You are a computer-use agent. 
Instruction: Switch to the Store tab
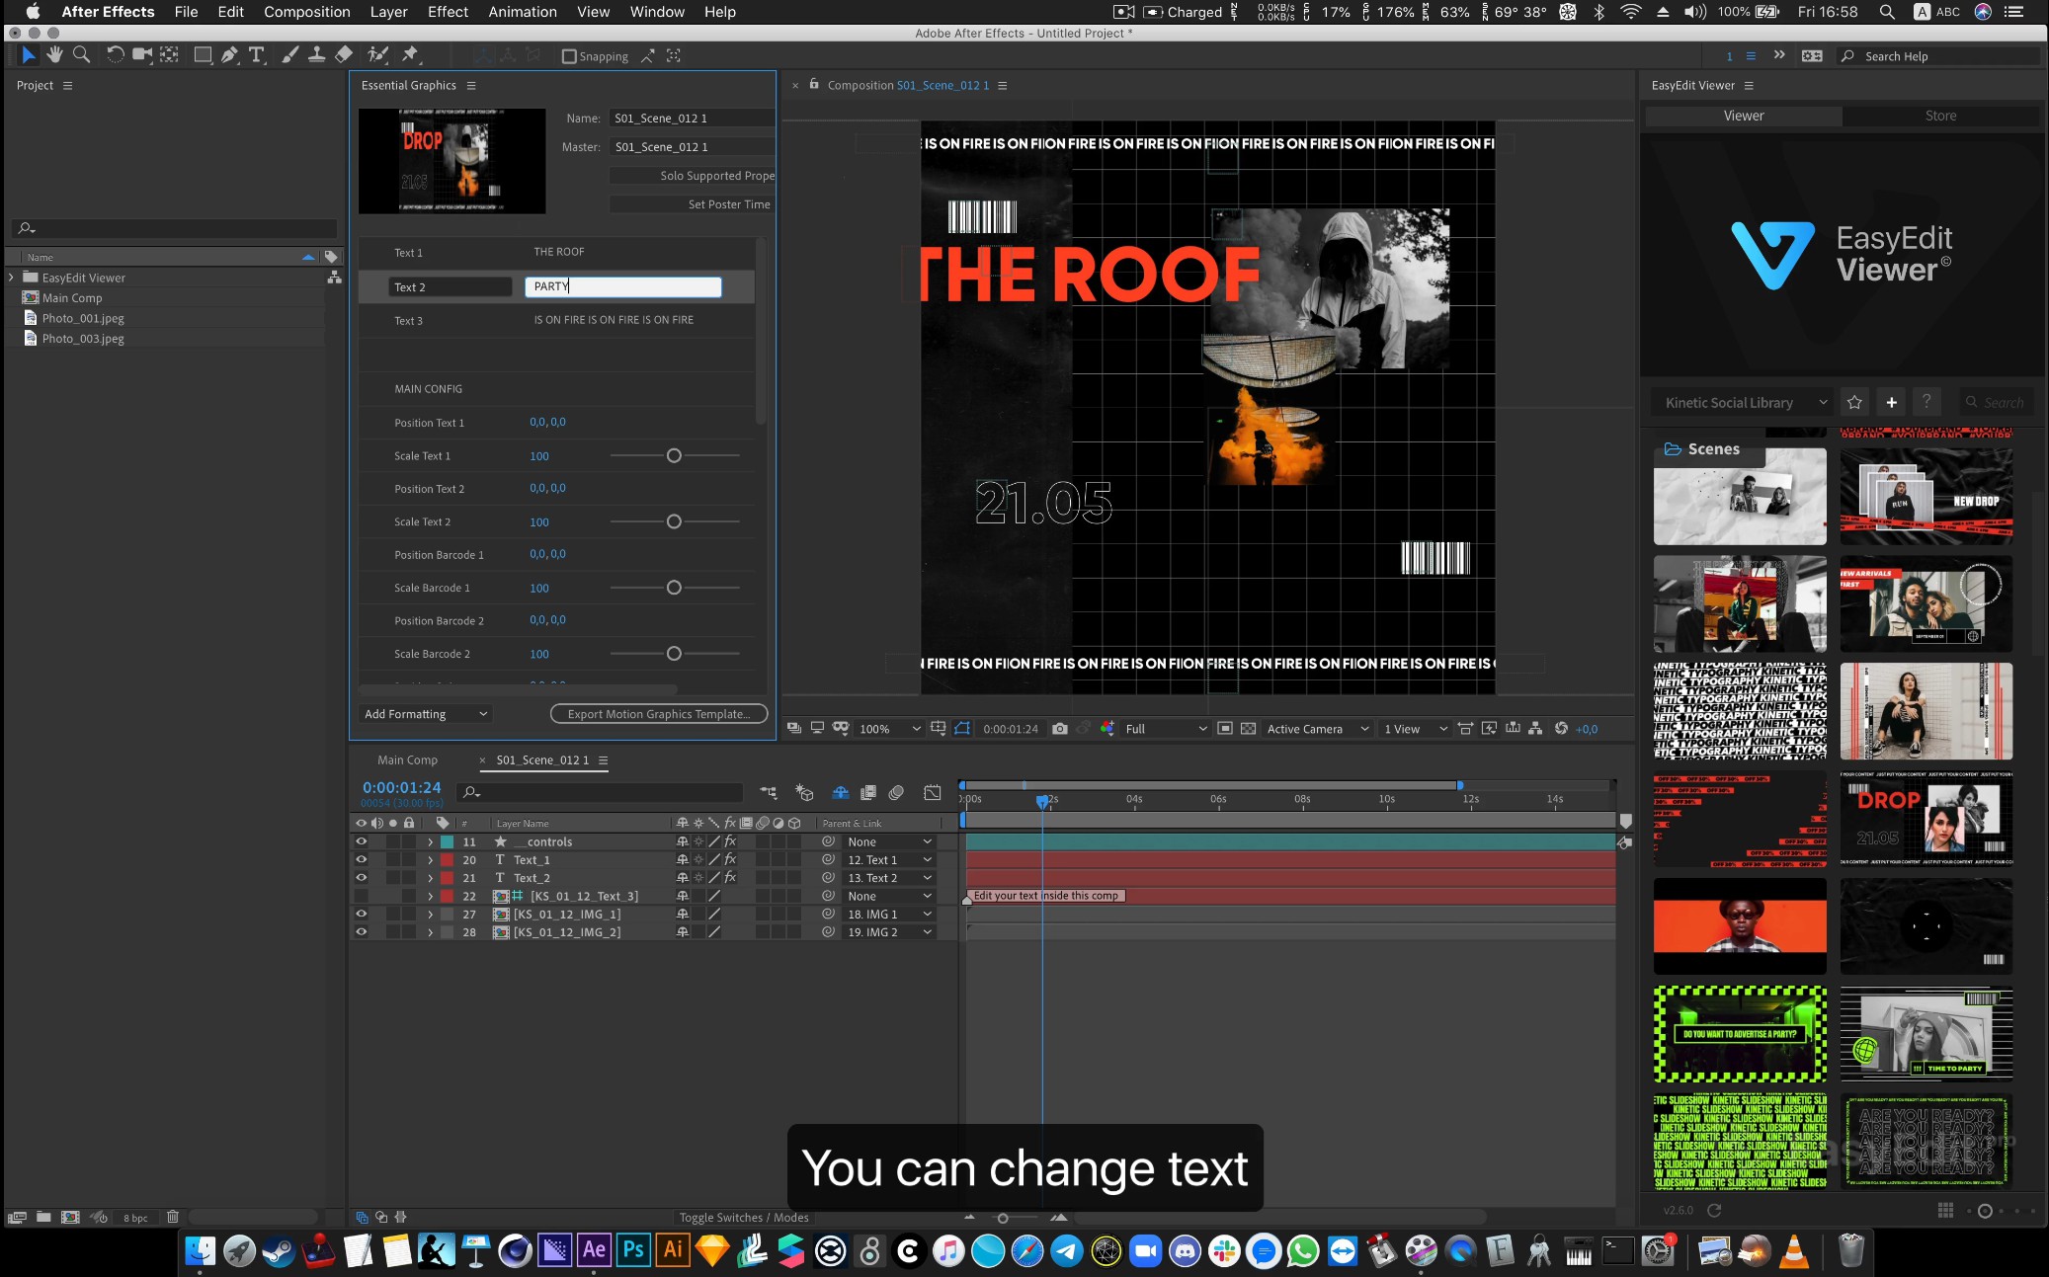pos(1940,116)
